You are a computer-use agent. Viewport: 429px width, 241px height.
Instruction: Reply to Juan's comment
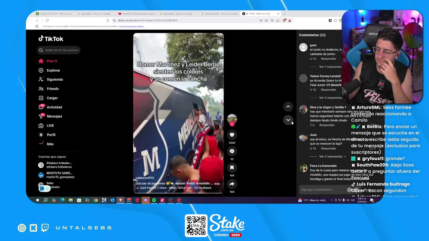(x=328, y=148)
